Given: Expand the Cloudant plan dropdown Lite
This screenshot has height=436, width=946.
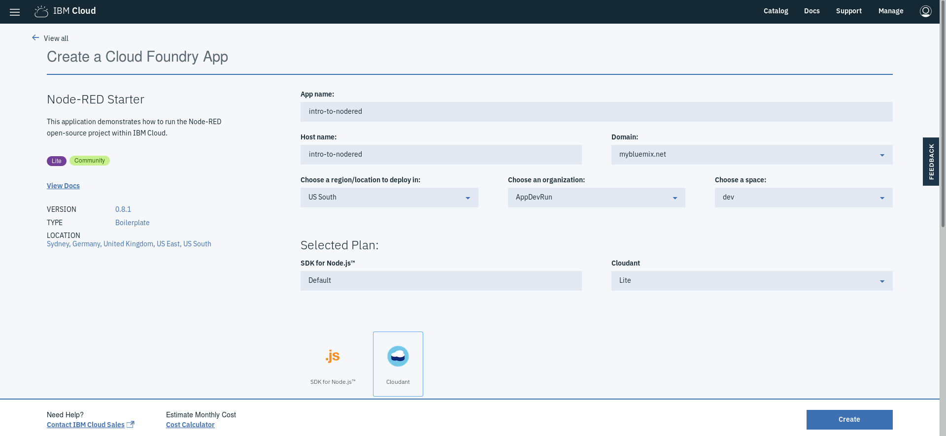Looking at the screenshot, I should (752, 281).
